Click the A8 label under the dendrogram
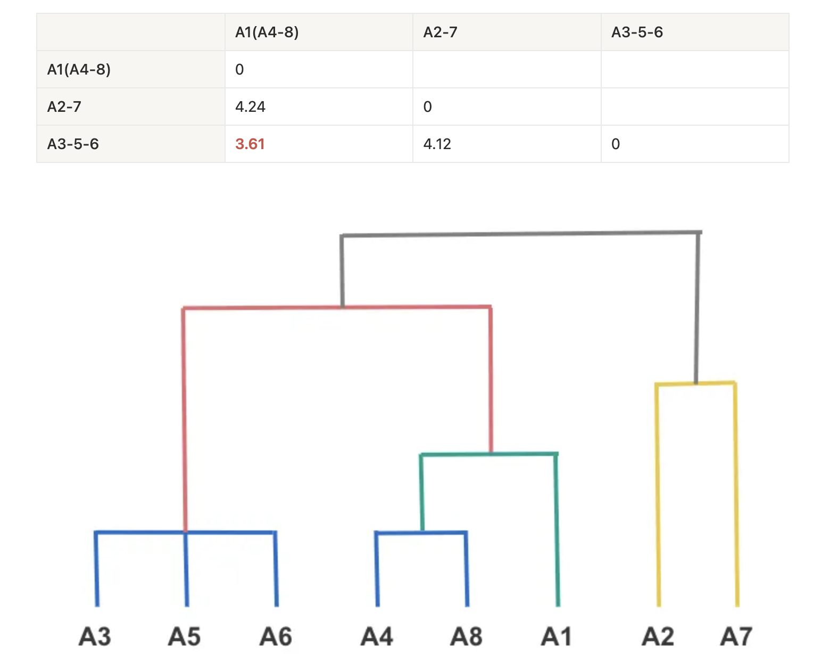Screen dimensions: 830x654 (x=466, y=636)
